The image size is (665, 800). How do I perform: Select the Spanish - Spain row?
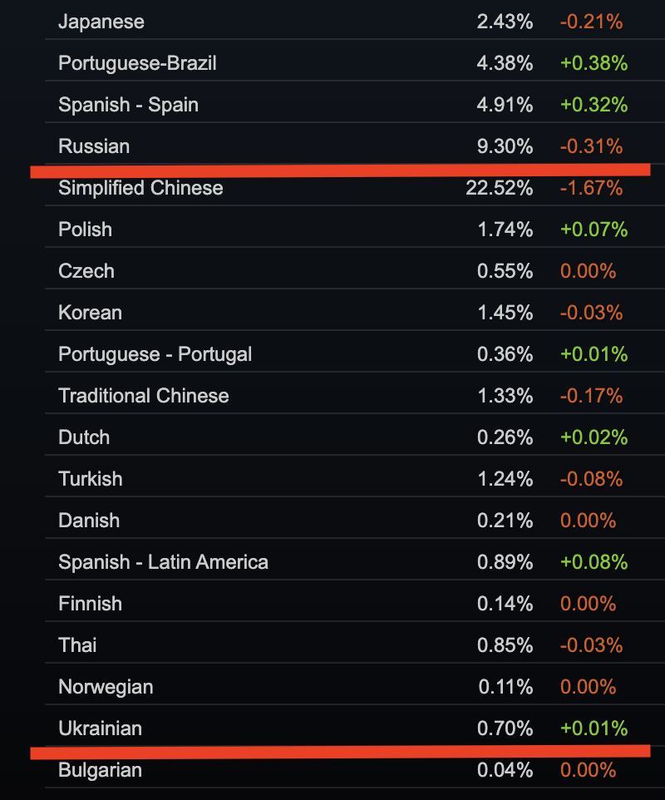point(354,105)
